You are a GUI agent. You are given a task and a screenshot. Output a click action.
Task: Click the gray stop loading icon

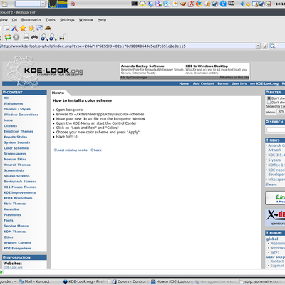(x=16, y=37)
